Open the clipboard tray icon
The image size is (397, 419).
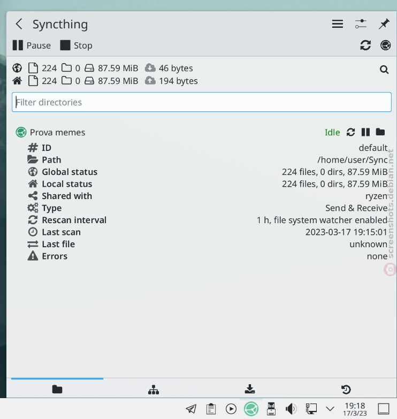pyautogui.click(x=211, y=409)
